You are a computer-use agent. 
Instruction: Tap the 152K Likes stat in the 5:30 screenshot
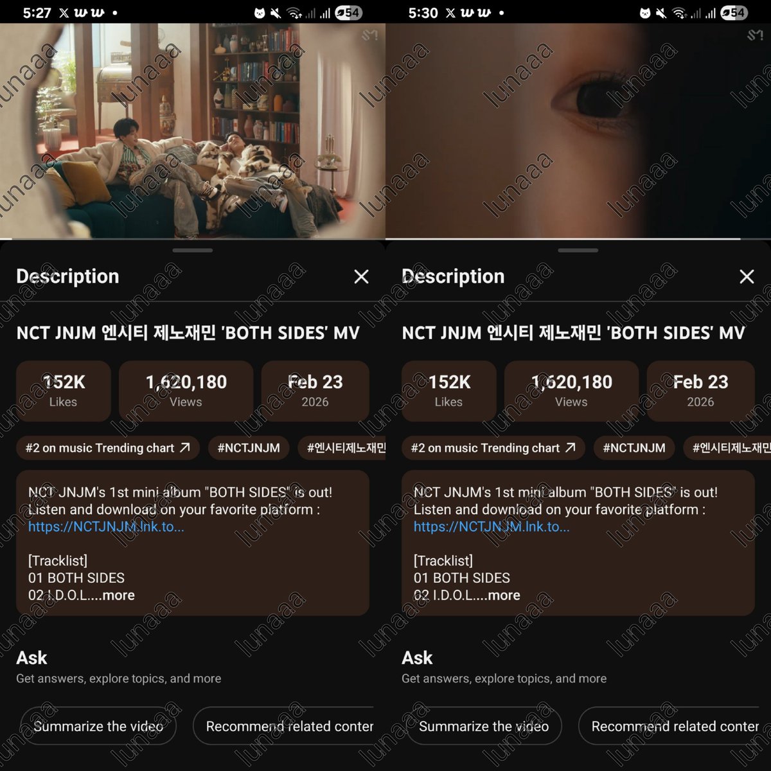pyautogui.click(x=449, y=391)
